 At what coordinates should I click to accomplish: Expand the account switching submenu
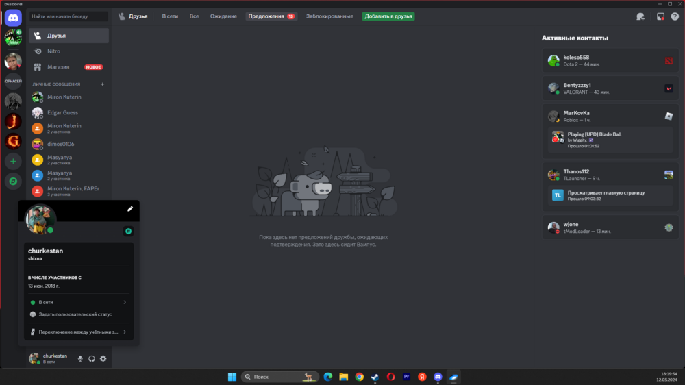tap(79, 332)
